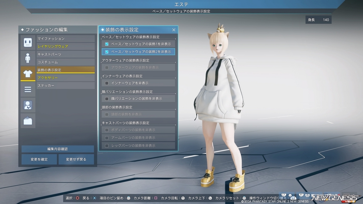
Task: Toggle レッグパーツの装飾を非表示 checkbox
Action: coord(107,146)
